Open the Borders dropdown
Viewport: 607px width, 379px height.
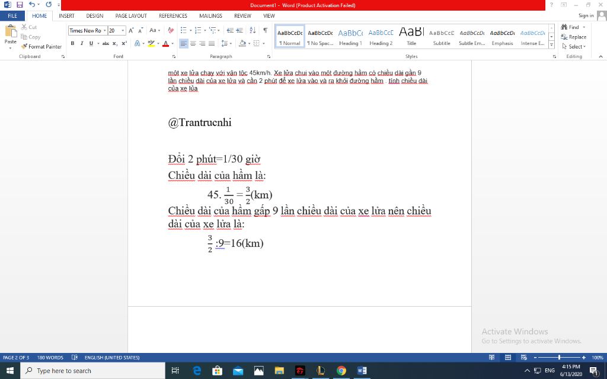264,43
